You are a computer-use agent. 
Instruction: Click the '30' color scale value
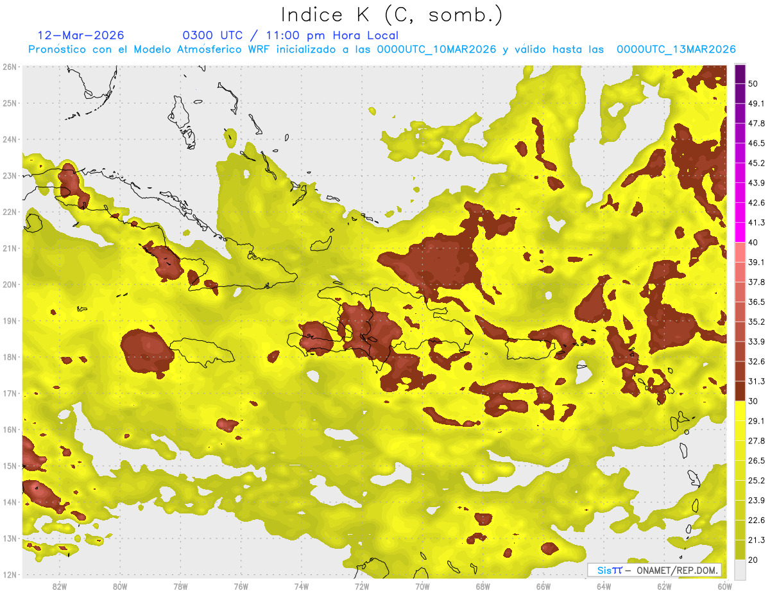point(753,401)
